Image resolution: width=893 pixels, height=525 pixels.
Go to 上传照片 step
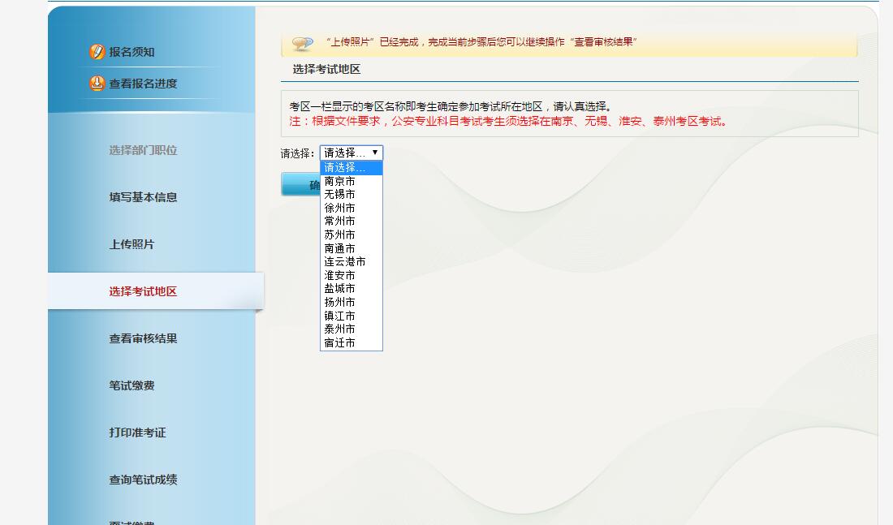(x=132, y=244)
